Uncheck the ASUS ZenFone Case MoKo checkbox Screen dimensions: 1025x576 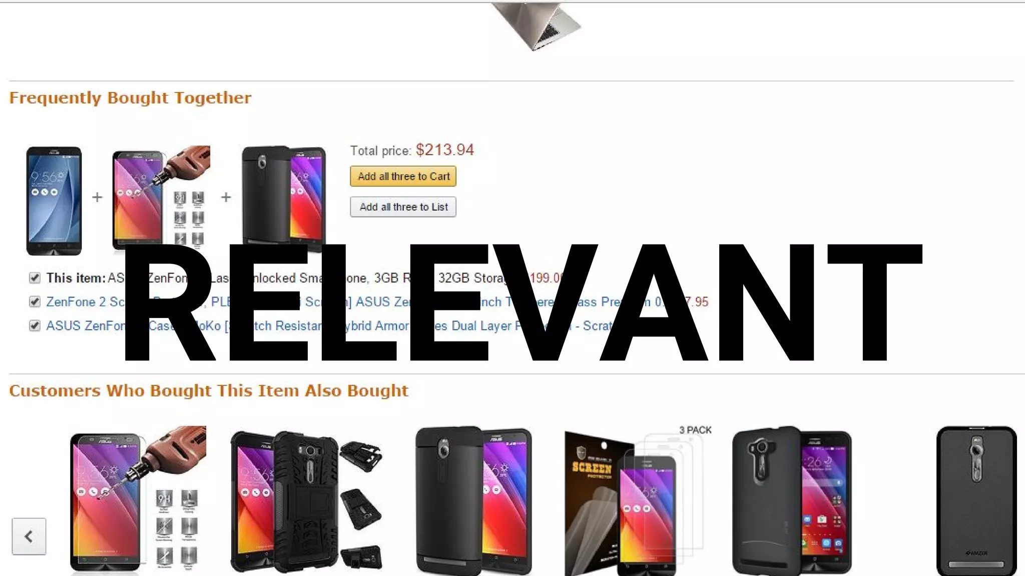(35, 325)
